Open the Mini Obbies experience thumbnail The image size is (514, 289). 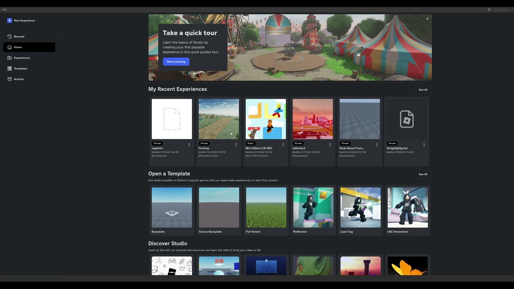coord(266,119)
